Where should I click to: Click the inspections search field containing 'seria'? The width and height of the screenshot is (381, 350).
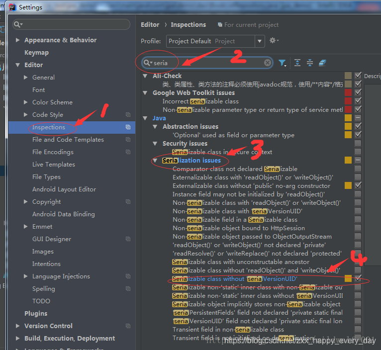pyautogui.click(x=207, y=63)
